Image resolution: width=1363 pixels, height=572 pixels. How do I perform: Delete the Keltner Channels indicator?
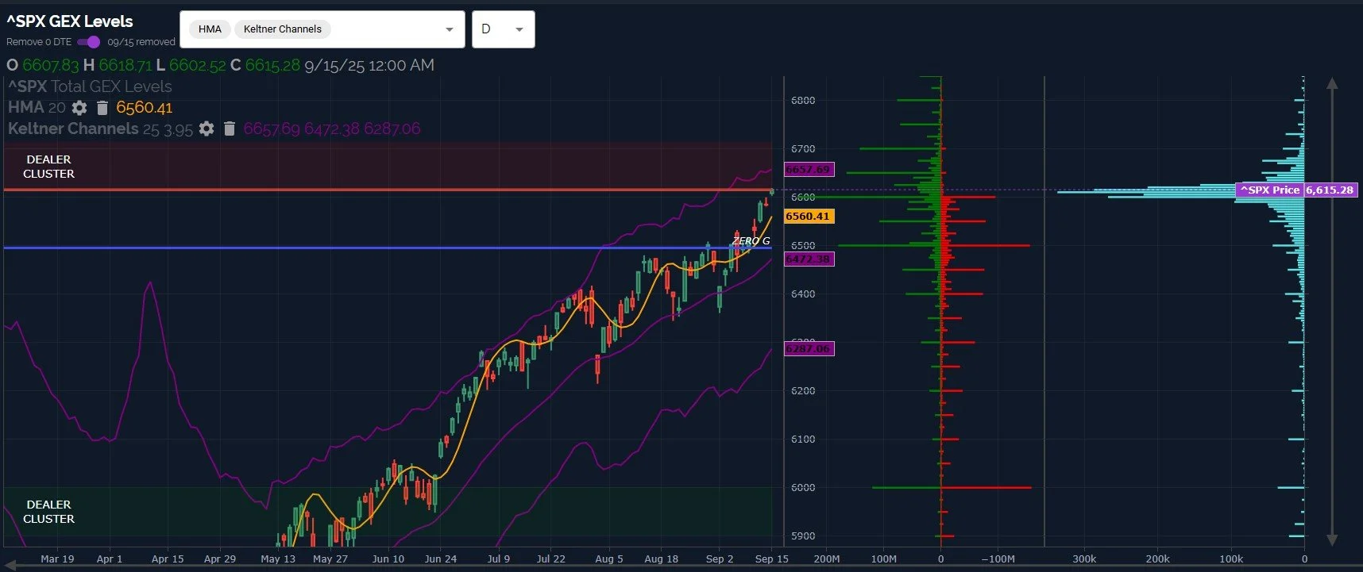coord(230,129)
